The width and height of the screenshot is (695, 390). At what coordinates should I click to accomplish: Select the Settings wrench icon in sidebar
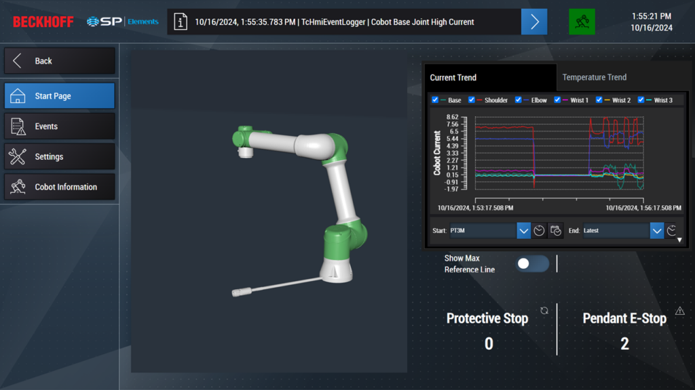coord(18,156)
